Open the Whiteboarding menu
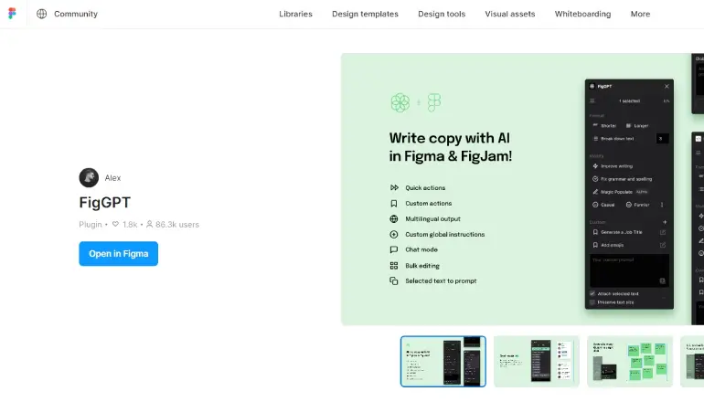Viewport: 704px width, 402px height. 582,14
